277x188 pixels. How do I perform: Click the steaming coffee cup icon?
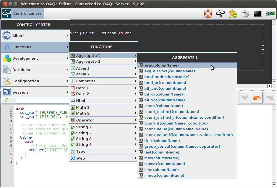click(245, 14)
